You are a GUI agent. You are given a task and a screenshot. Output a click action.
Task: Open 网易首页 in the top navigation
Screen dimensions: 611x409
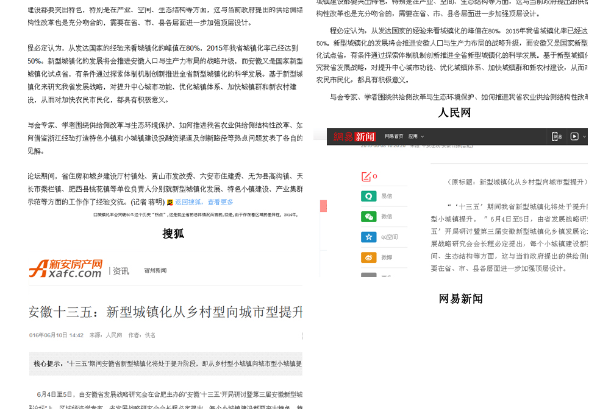(x=394, y=136)
